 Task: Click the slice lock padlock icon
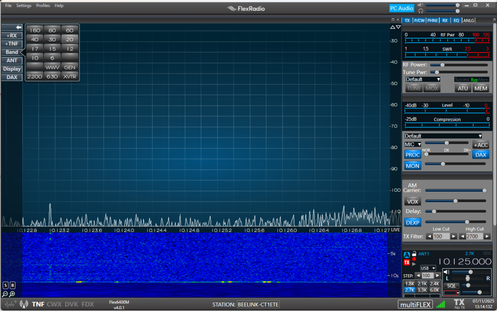414,254
